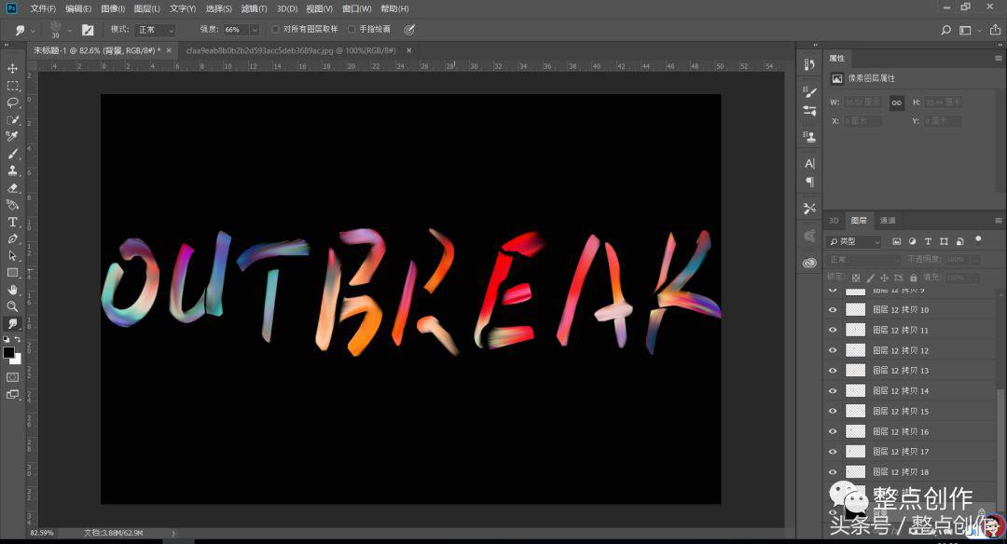Open the Clone Source panel icon

pyautogui.click(x=809, y=137)
